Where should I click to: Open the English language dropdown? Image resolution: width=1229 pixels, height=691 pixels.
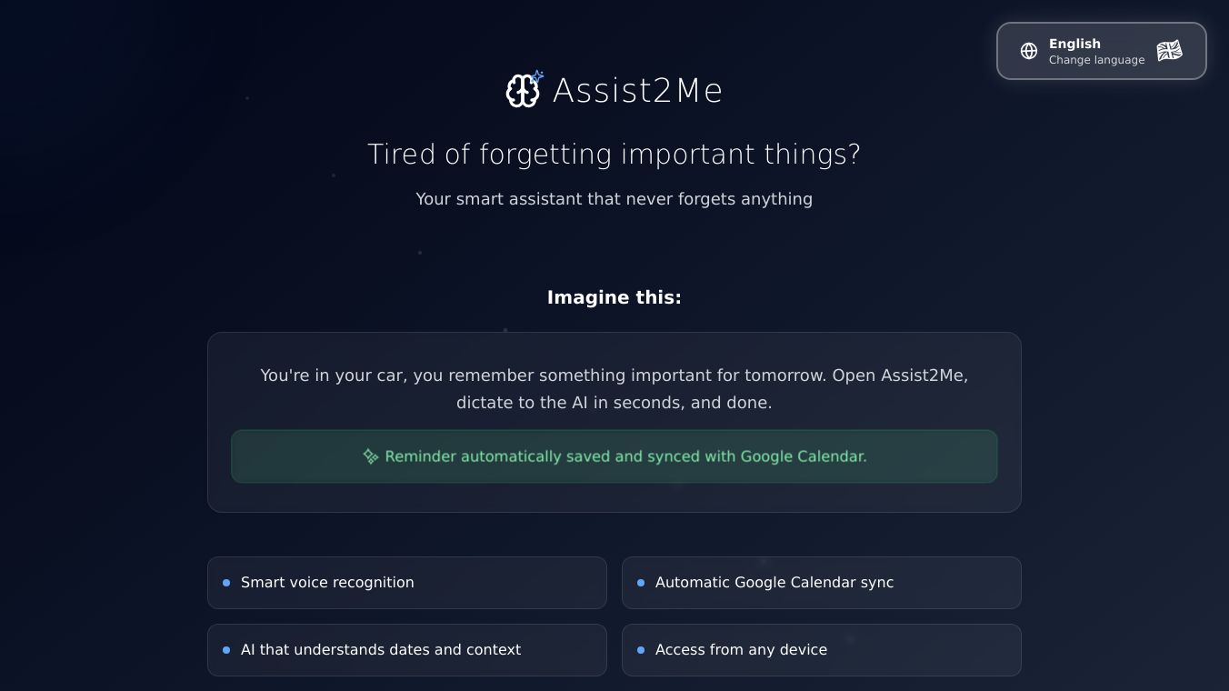(x=1101, y=51)
